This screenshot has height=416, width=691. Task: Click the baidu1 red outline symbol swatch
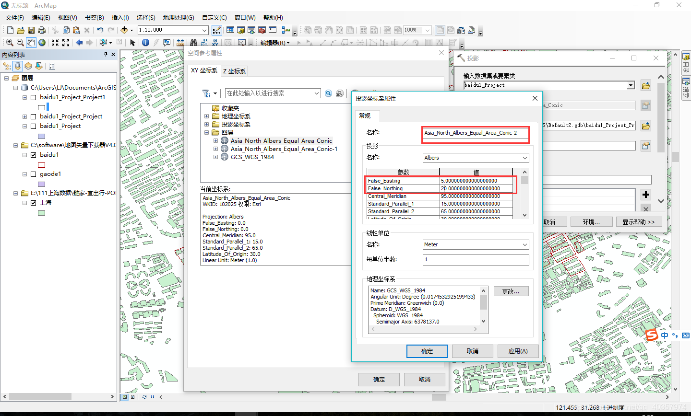pyautogui.click(x=42, y=165)
